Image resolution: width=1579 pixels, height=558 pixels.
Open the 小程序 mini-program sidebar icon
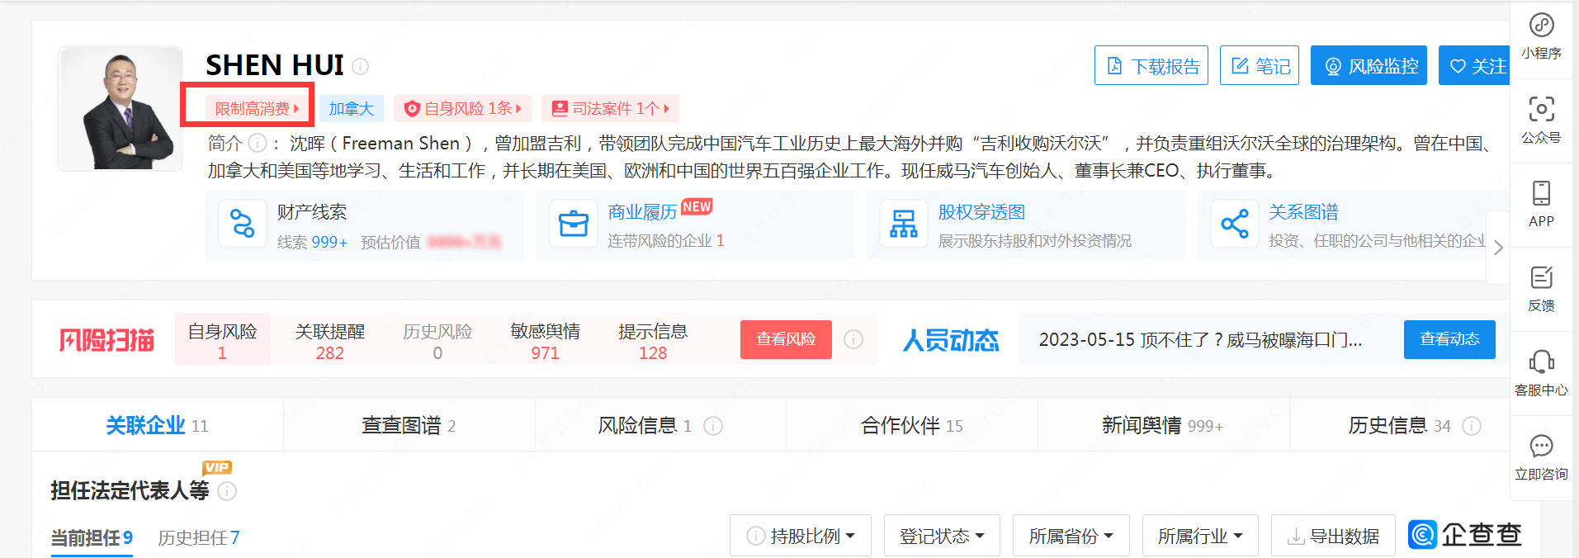tap(1541, 26)
